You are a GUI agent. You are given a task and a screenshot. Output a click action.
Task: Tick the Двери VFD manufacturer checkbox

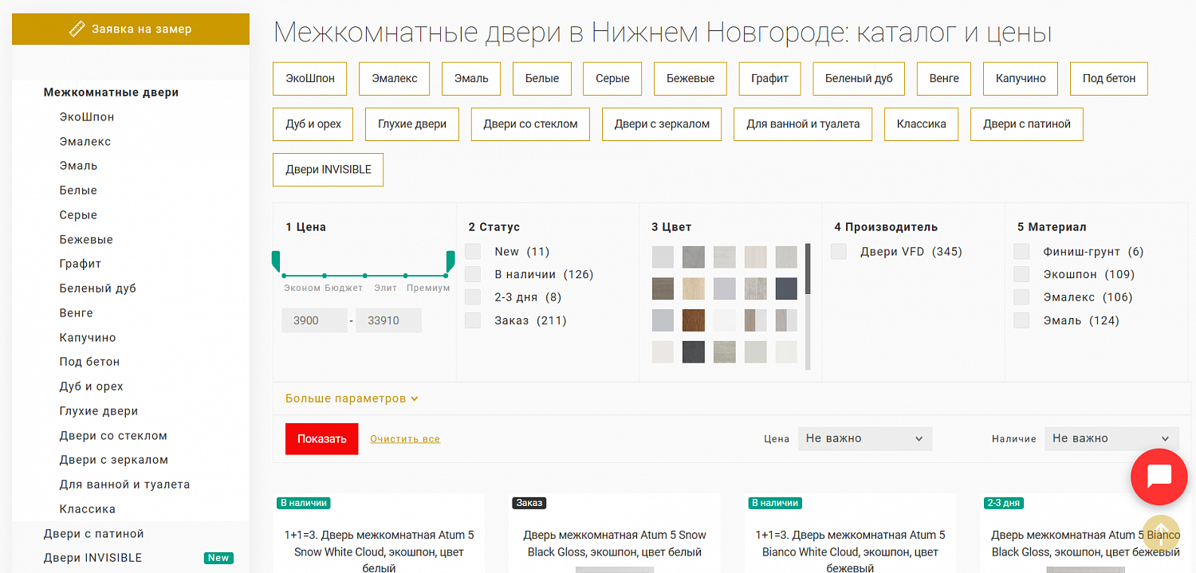[x=839, y=251]
